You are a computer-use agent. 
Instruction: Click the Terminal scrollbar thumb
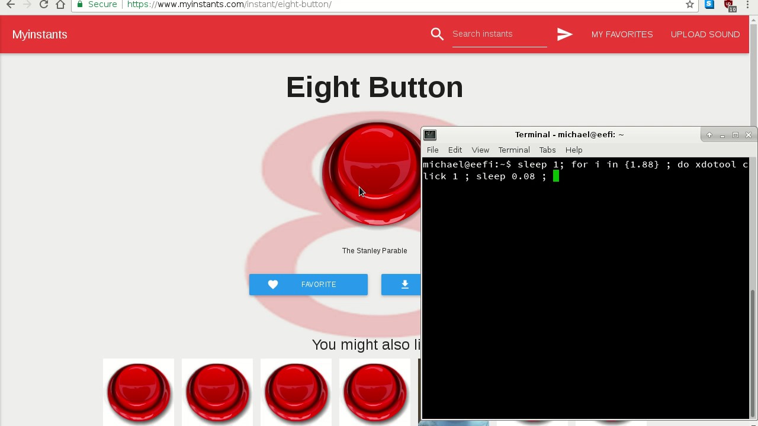click(753, 353)
